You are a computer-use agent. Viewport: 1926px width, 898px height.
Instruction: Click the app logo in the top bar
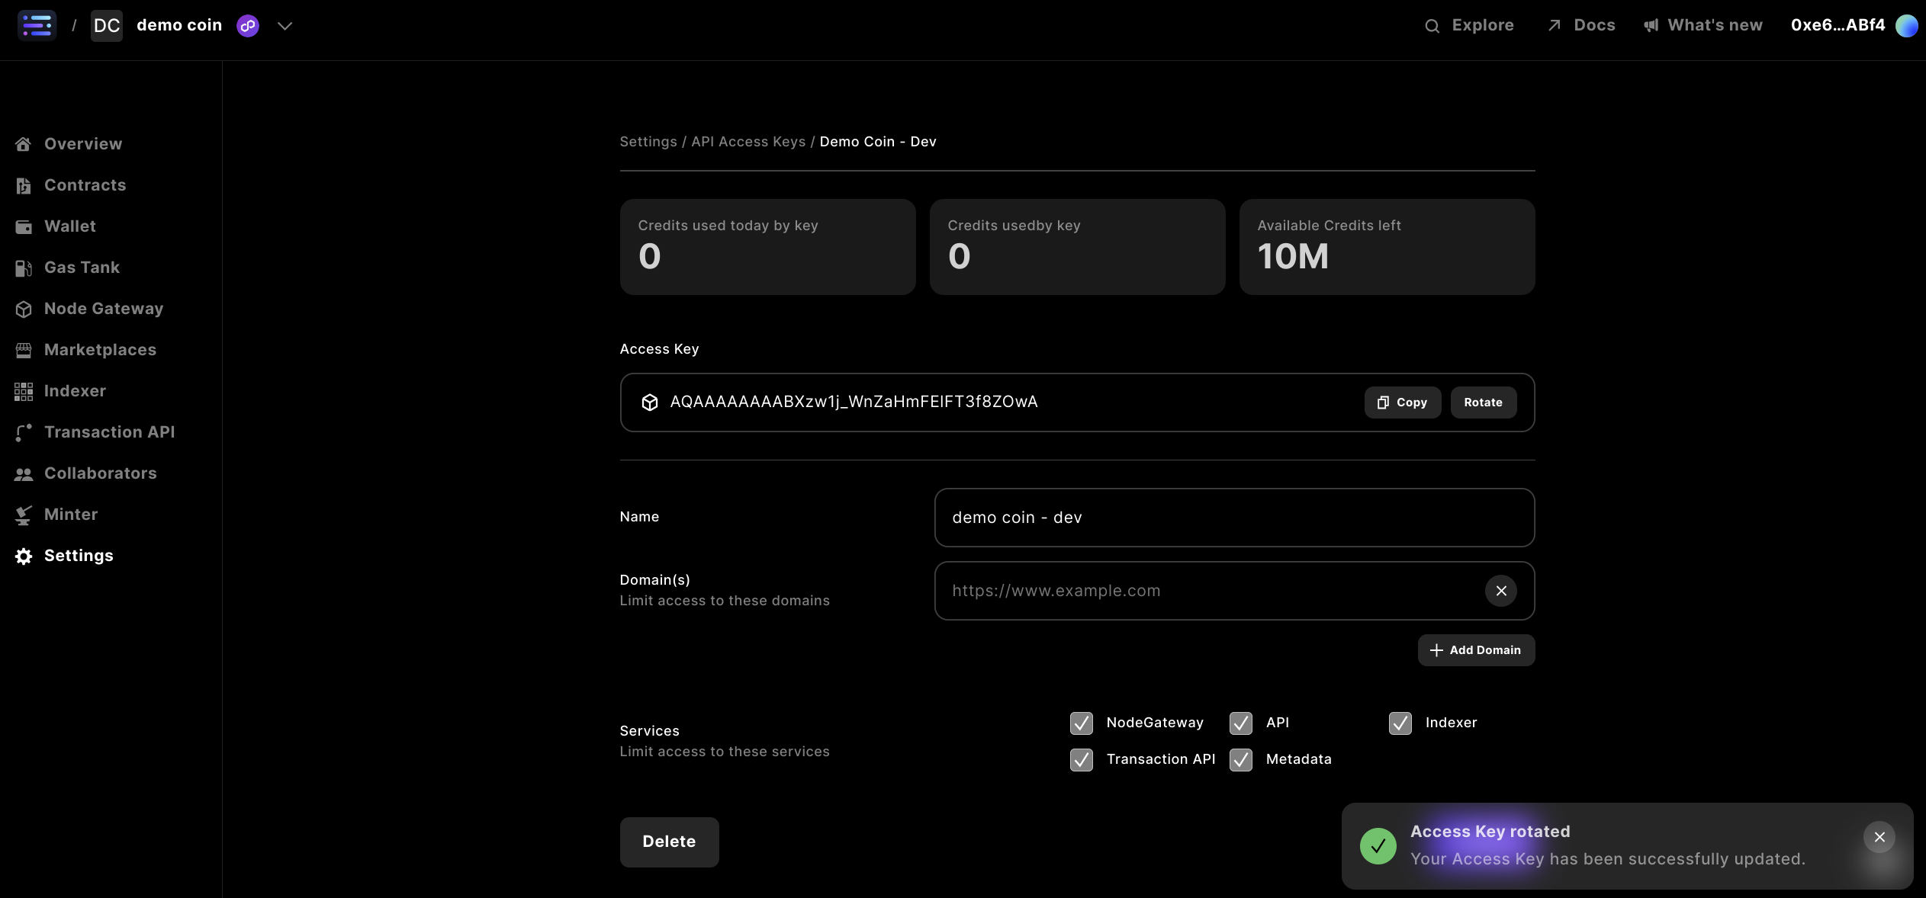(36, 24)
